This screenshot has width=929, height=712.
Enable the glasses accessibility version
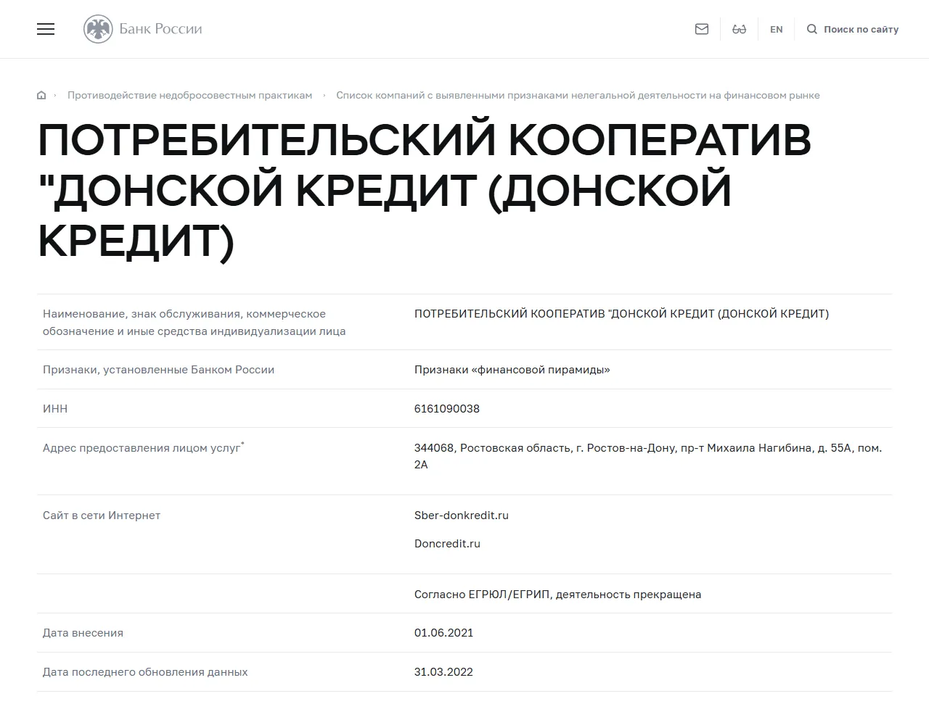[x=740, y=29]
